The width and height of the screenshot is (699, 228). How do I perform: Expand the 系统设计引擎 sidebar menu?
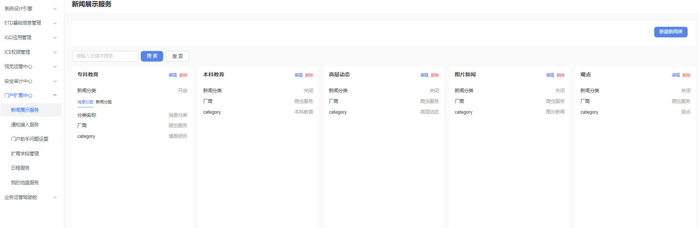[x=31, y=8]
